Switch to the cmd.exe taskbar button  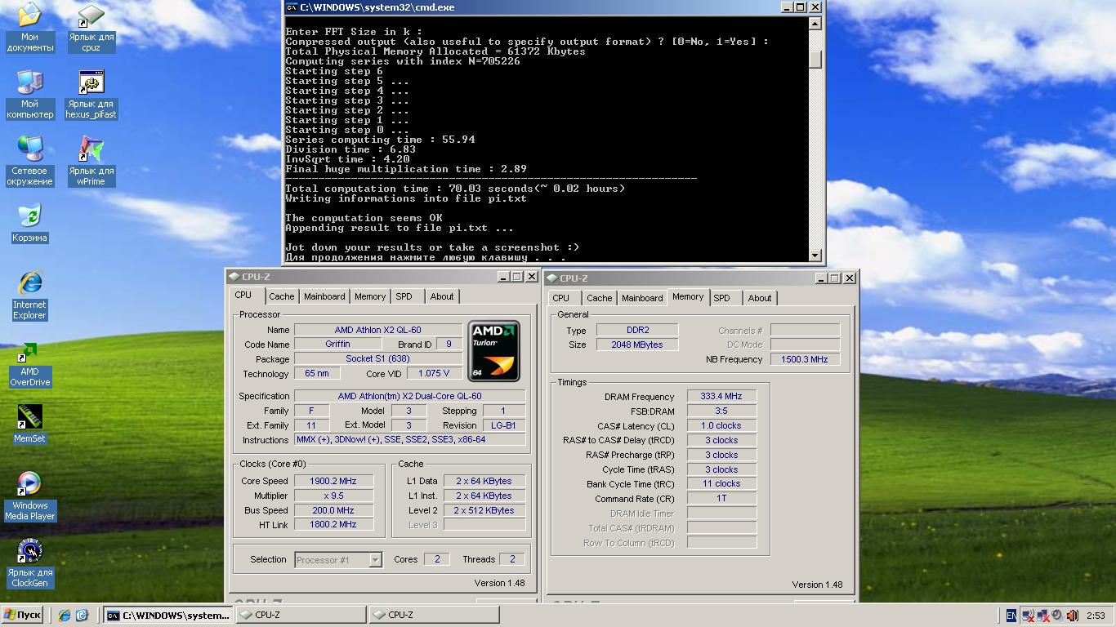pyautogui.click(x=168, y=616)
